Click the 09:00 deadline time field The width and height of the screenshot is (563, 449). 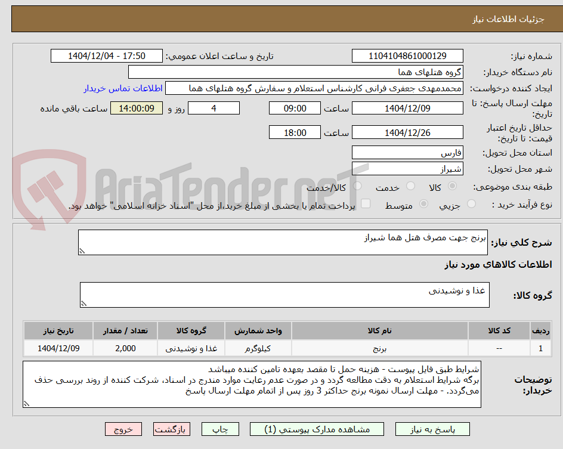point(295,108)
